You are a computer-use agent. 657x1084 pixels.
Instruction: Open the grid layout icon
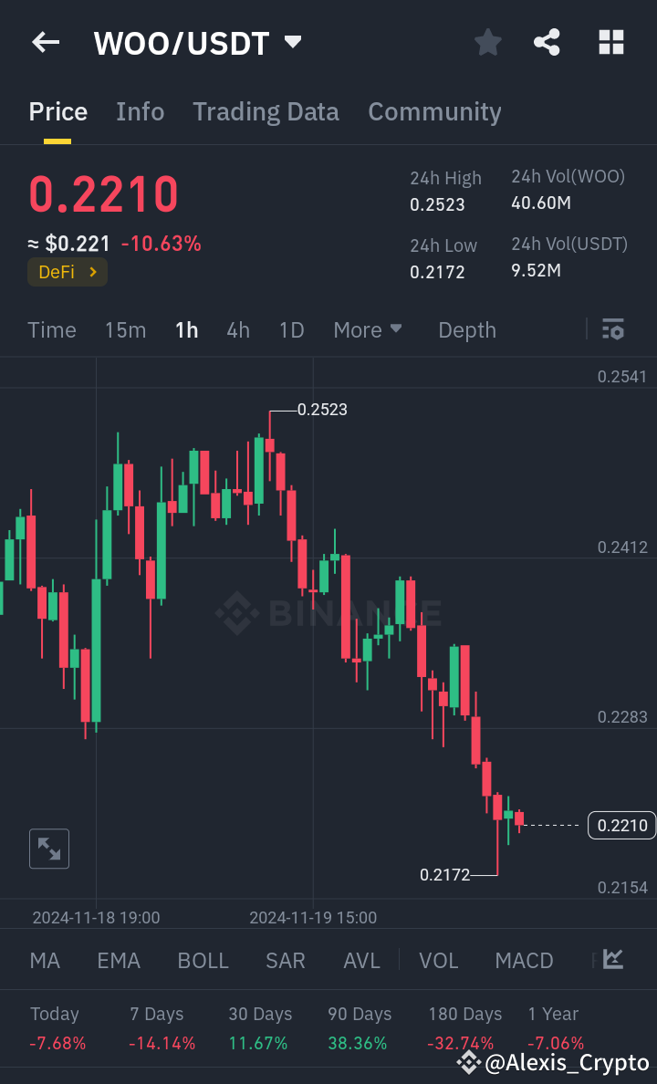point(610,42)
